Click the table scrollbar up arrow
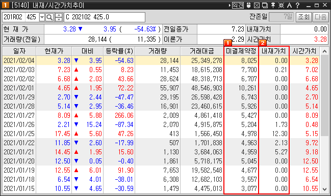Image resolution: width=331 pixels, height=196 pixels. point(324,51)
